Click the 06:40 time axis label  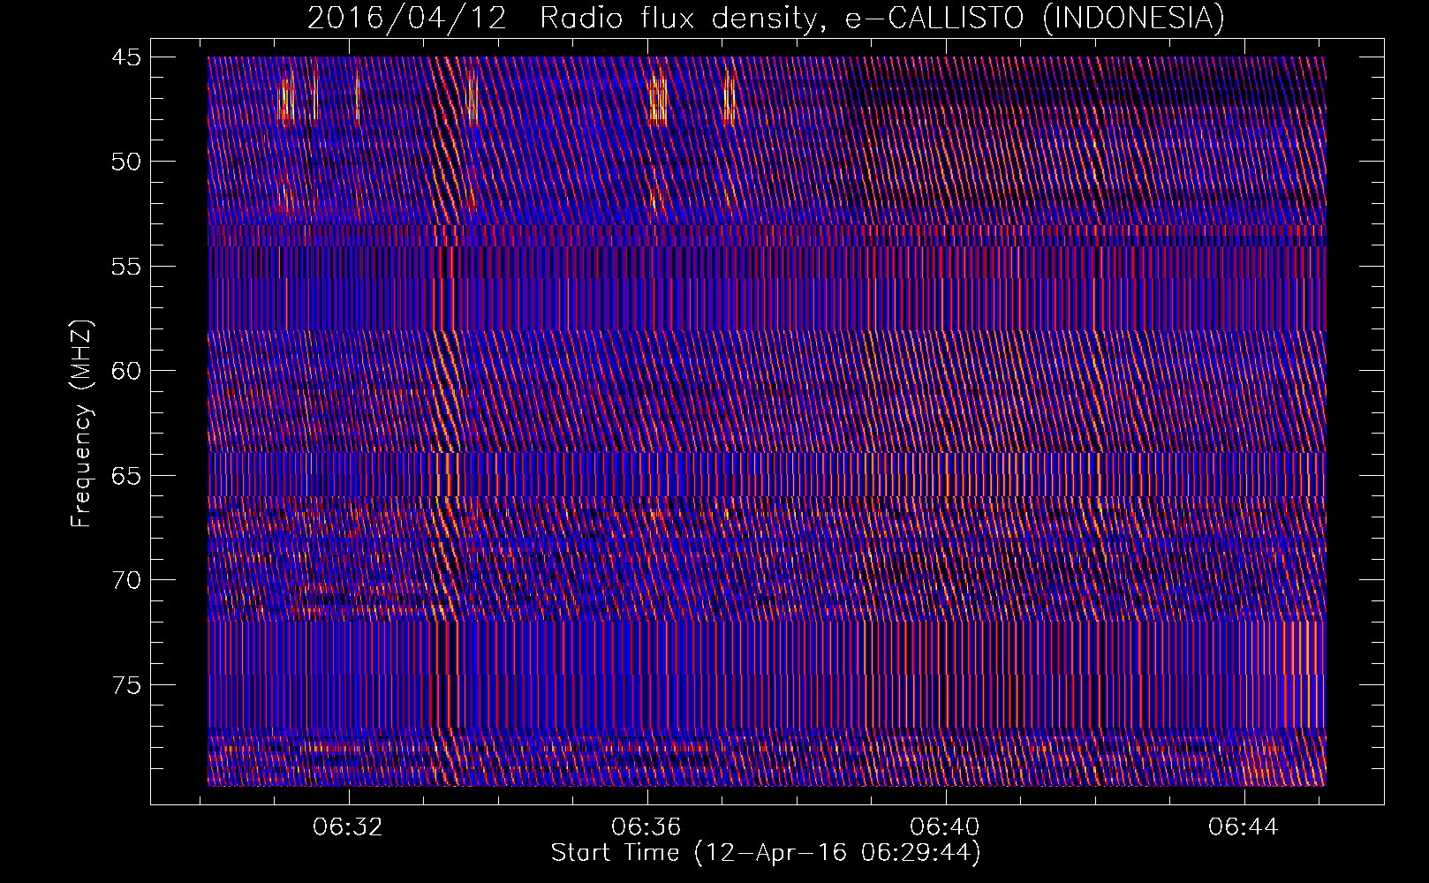tap(945, 827)
